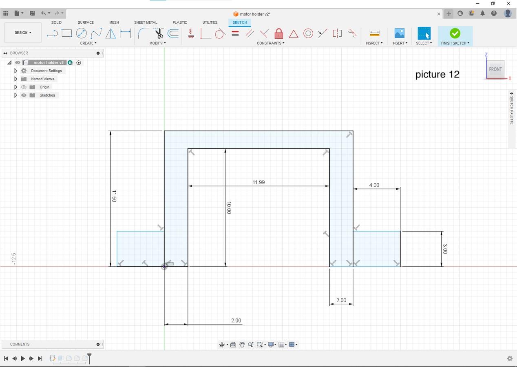Apply Coincident constraint
The image size is (517, 367).
click(205, 33)
